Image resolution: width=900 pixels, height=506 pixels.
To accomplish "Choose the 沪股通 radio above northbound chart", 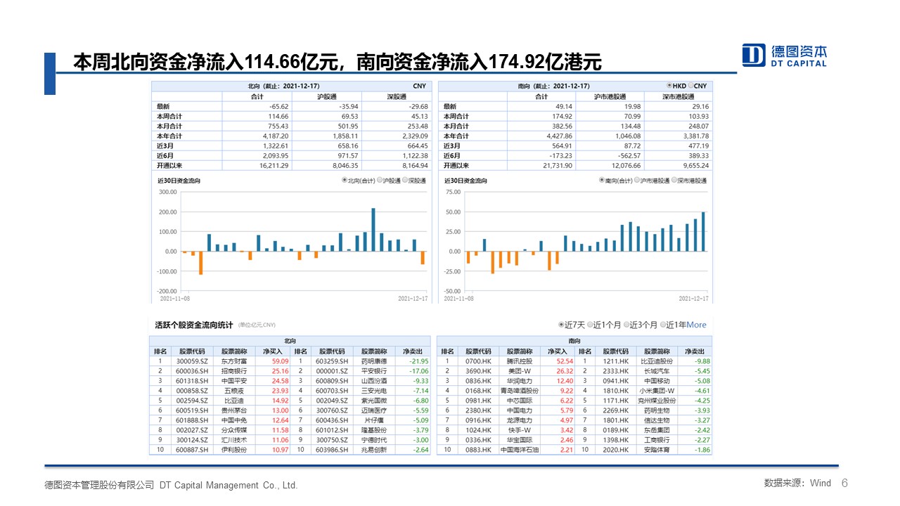I will (380, 181).
